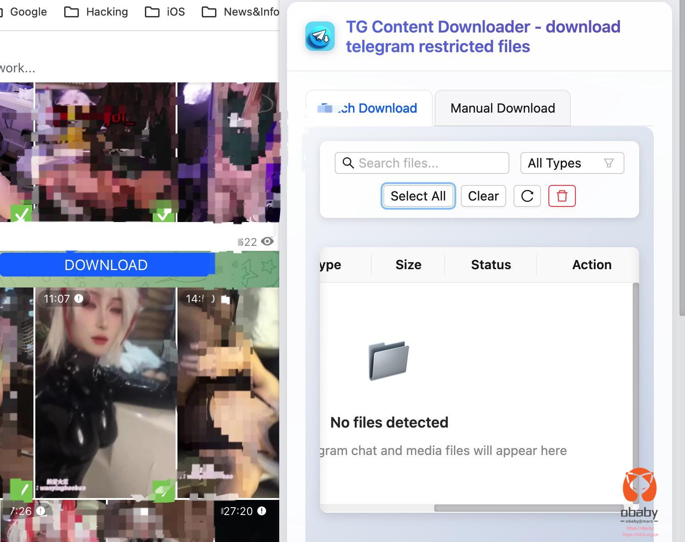Expand the Hacking bookmarks folder
The image size is (685, 542).
96,12
